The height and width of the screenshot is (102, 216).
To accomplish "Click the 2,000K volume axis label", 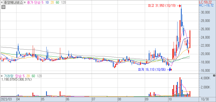I will click(x=206, y=87).
